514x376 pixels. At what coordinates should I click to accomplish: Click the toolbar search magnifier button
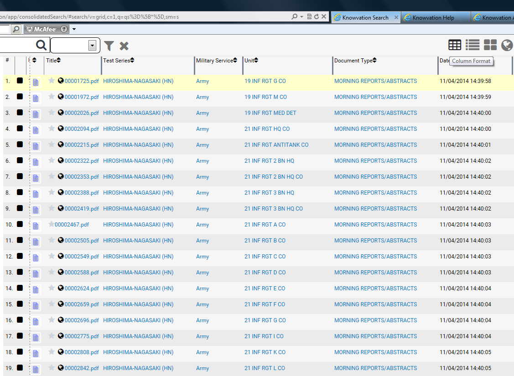pos(16,29)
